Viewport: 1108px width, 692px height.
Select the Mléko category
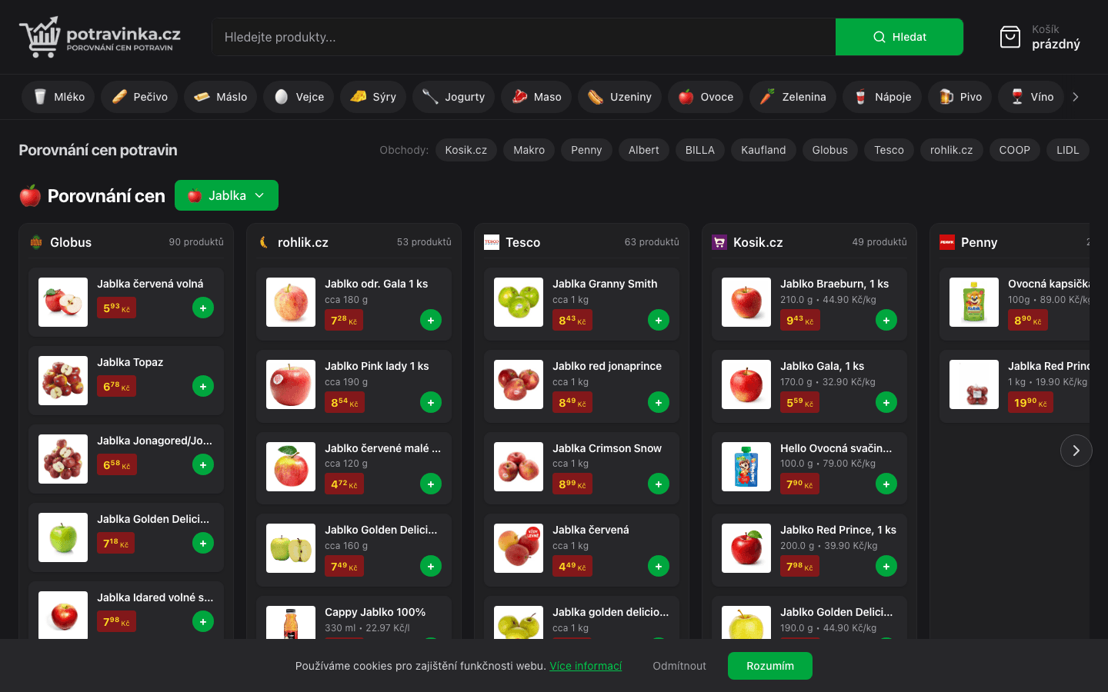click(x=58, y=97)
